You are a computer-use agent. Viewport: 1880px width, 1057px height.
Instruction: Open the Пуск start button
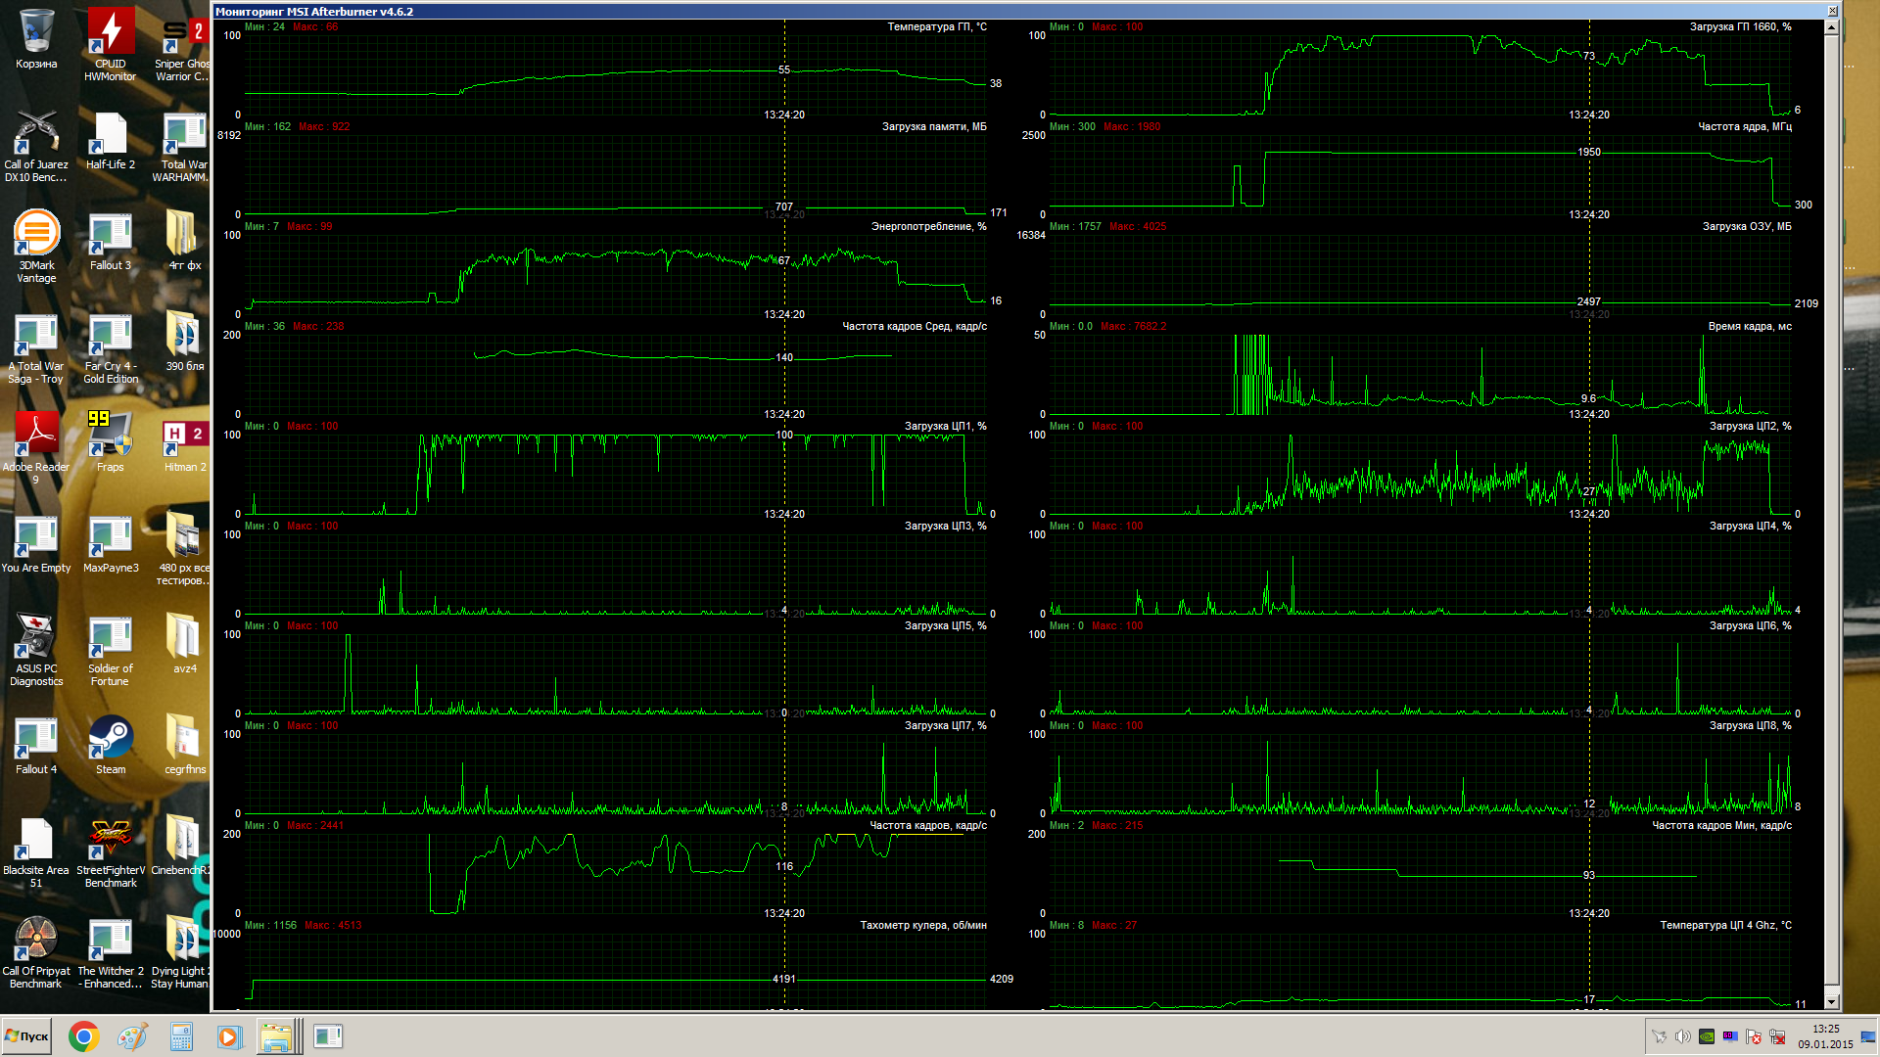pos(27,1036)
